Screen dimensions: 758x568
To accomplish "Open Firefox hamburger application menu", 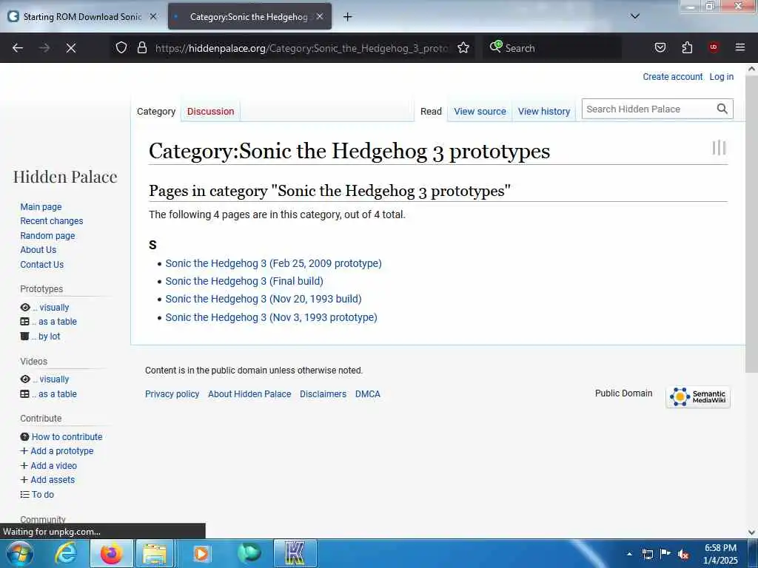I will [x=740, y=47].
